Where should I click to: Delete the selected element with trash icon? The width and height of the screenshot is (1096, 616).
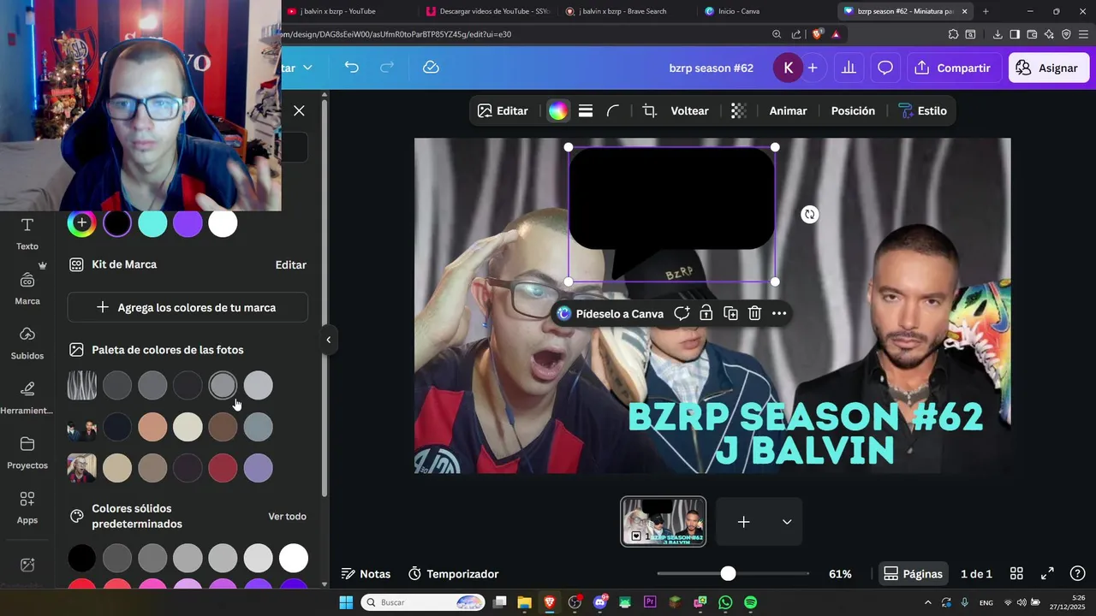tap(754, 313)
